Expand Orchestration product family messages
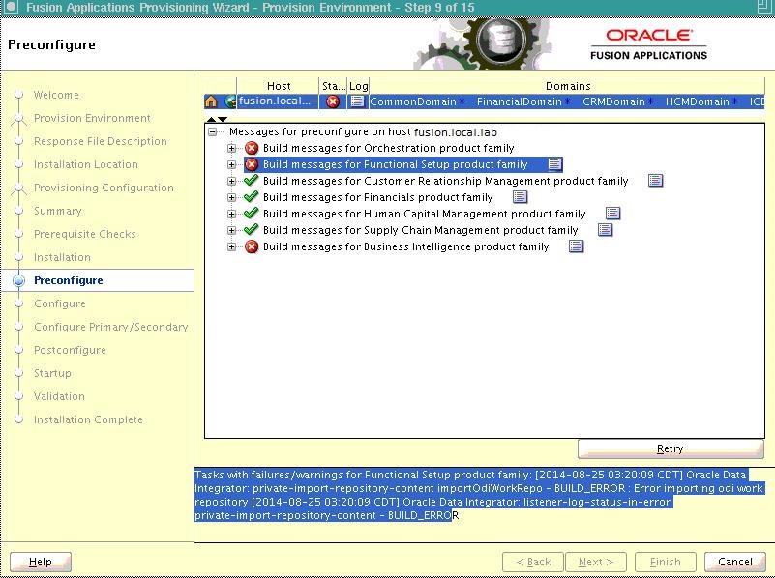This screenshot has width=775, height=578. (x=231, y=148)
